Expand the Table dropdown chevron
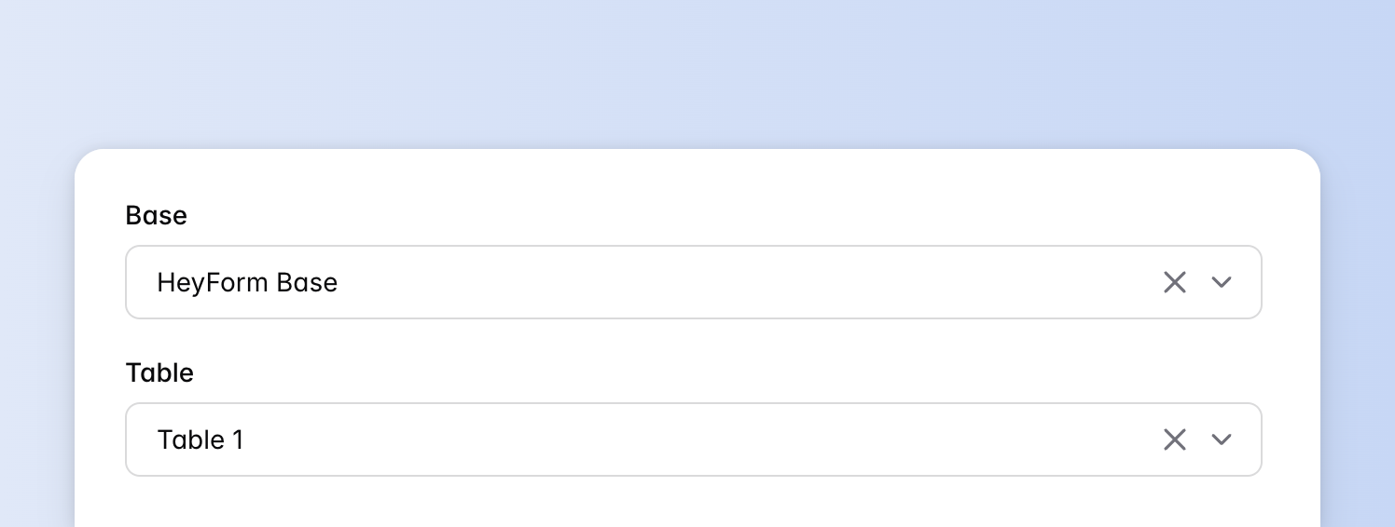Image resolution: width=1395 pixels, height=527 pixels. [x=1222, y=439]
